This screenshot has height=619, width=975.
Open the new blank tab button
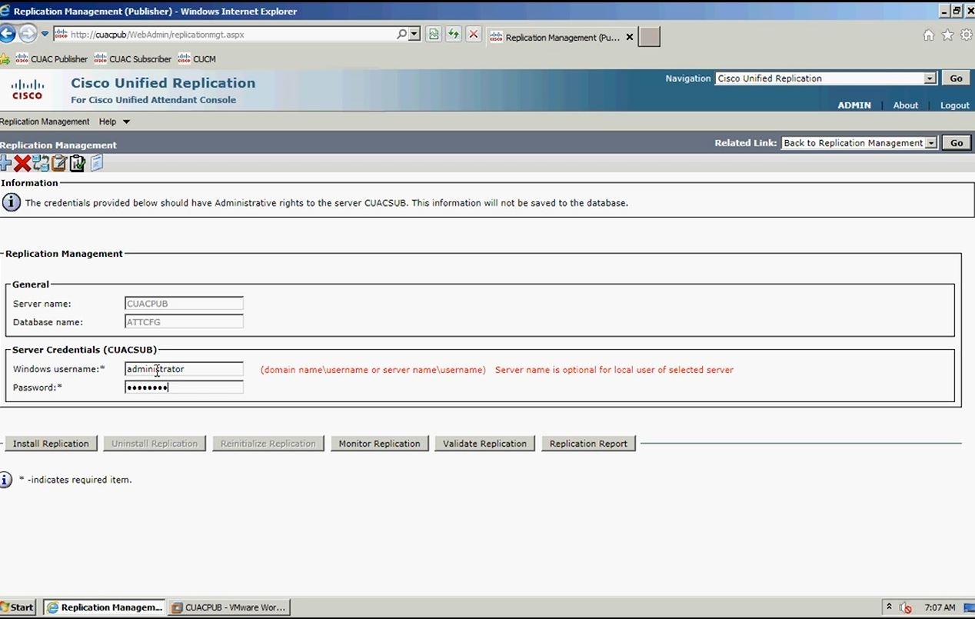click(649, 37)
